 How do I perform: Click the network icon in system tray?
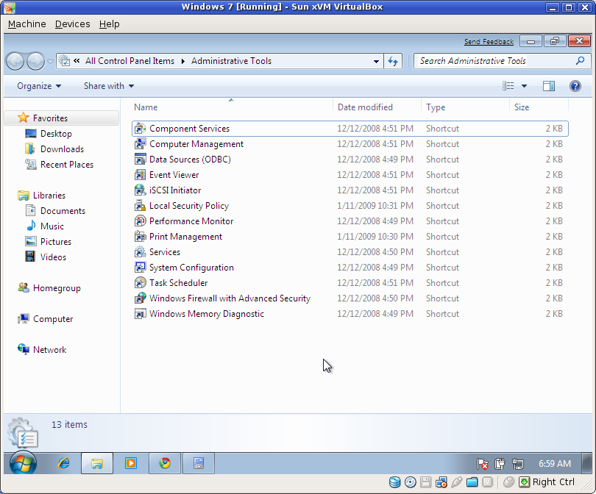click(x=518, y=463)
